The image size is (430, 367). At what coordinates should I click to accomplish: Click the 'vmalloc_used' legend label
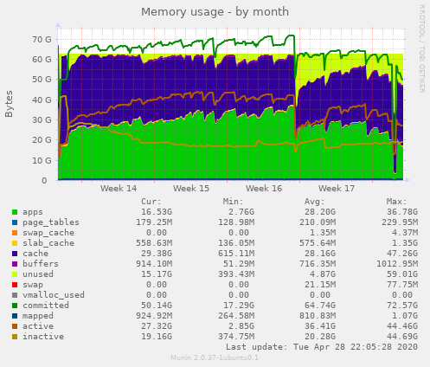click(x=54, y=295)
